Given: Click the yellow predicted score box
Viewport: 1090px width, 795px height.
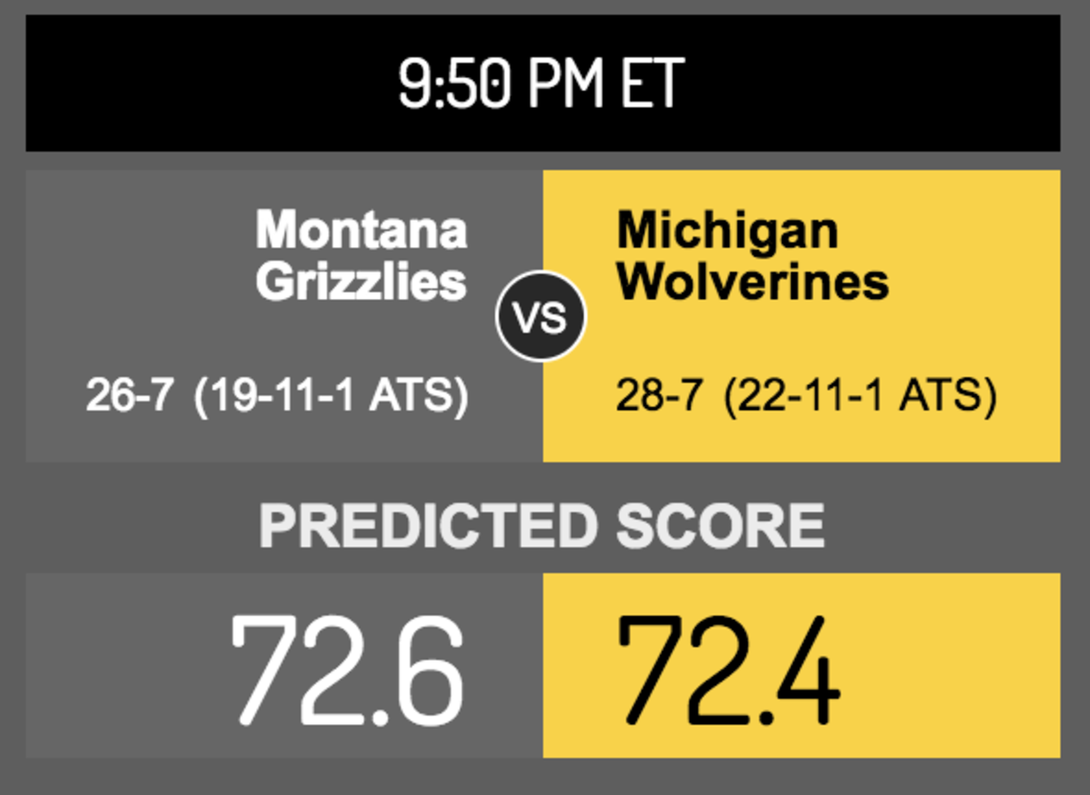Looking at the screenshot, I should pyautogui.click(x=801, y=665).
